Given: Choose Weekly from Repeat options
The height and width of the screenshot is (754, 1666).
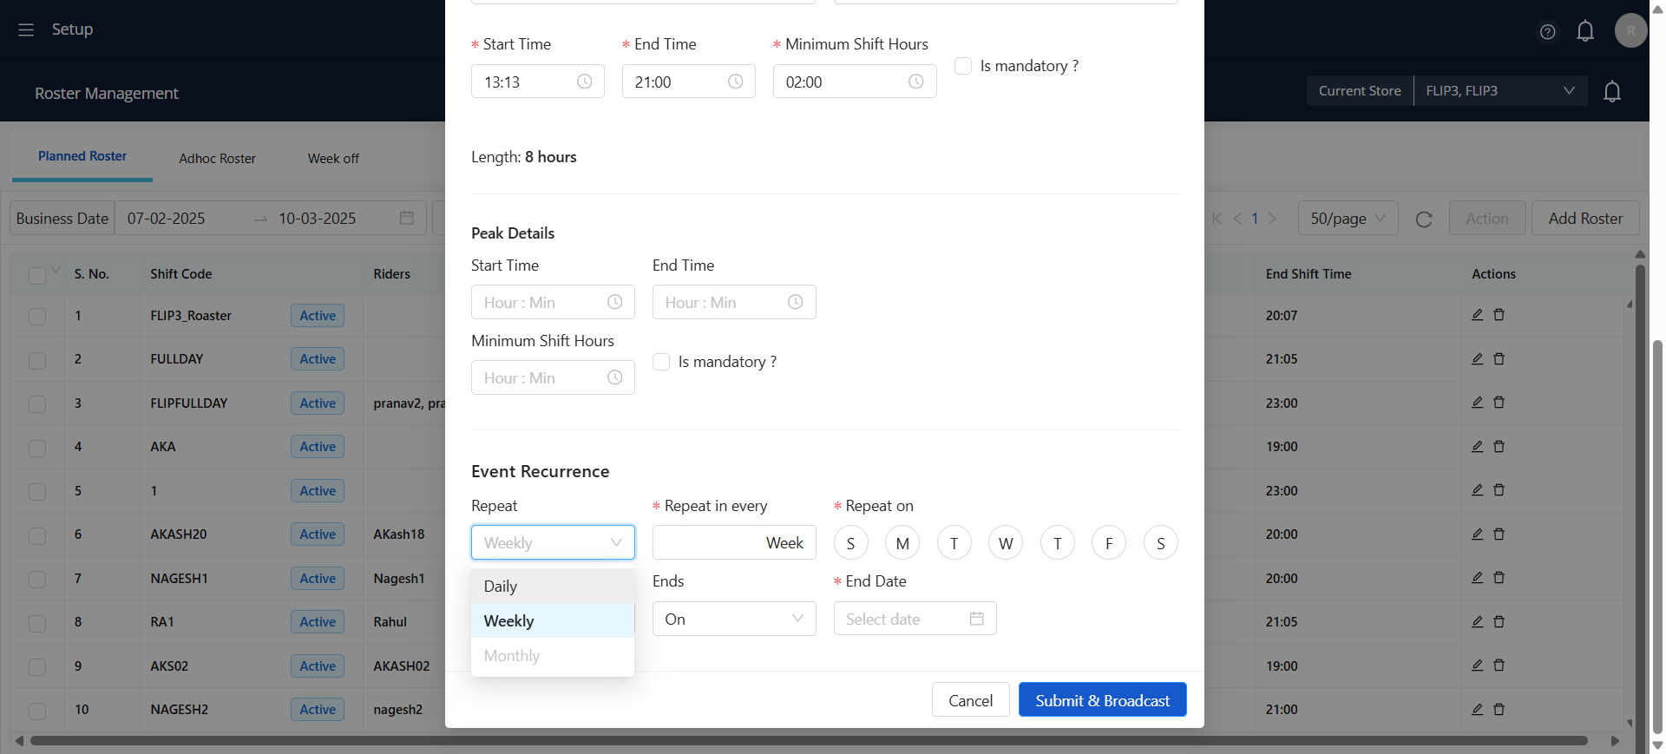Looking at the screenshot, I should (553, 620).
